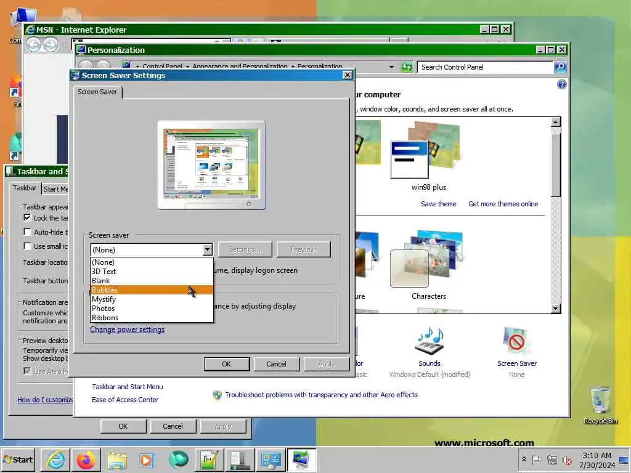The height and width of the screenshot is (473, 631).
Task: Click Show desktop icon at taskbar end
Action: (625, 460)
